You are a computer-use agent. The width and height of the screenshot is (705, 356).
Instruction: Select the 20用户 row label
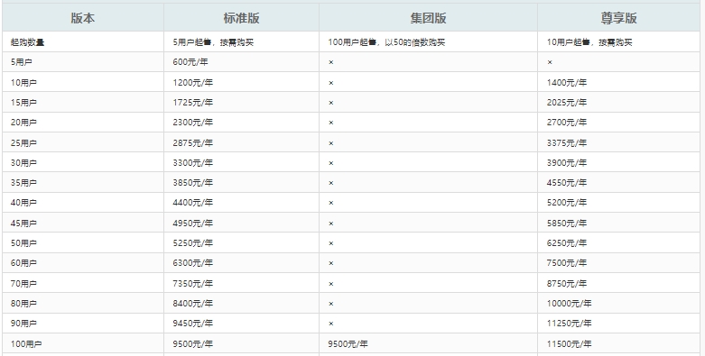point(23,122)
